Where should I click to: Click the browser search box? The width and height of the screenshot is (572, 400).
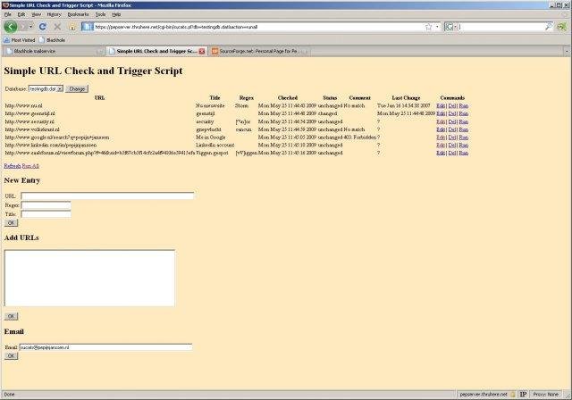coord(501,27)
